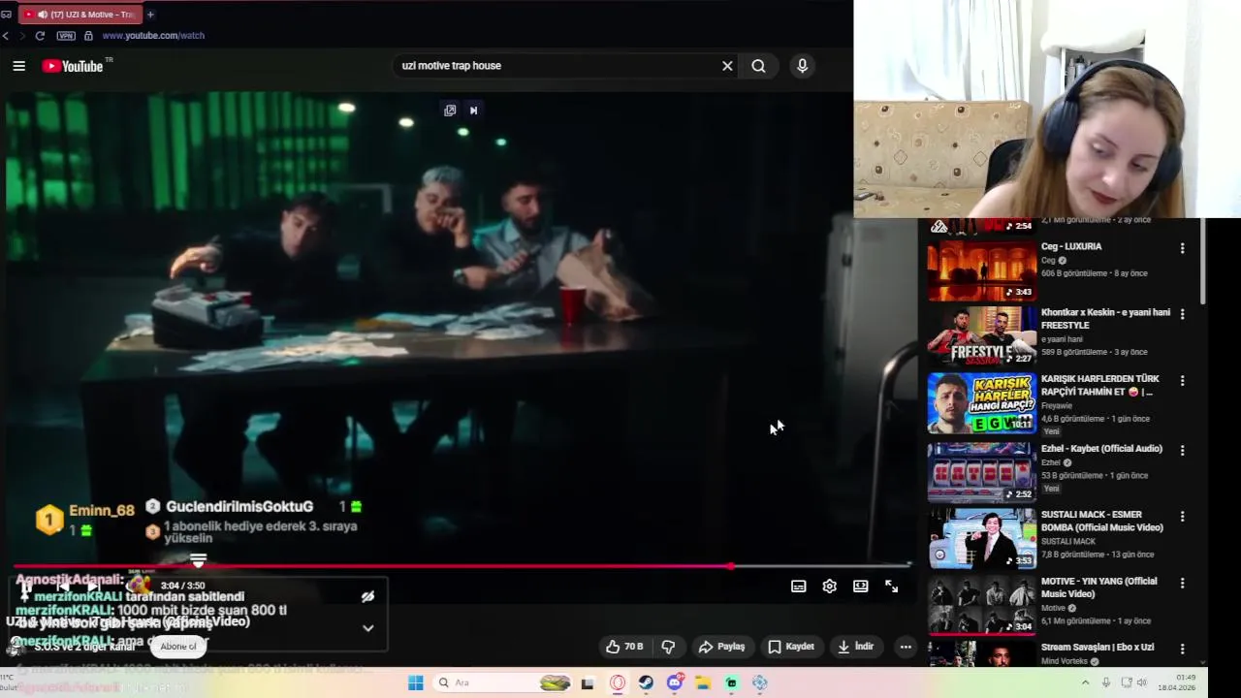This screenshot has width=1241, height=698.
Task: Click the GuclendirilmisGoktuG gifter name
Action: [239, 507]
